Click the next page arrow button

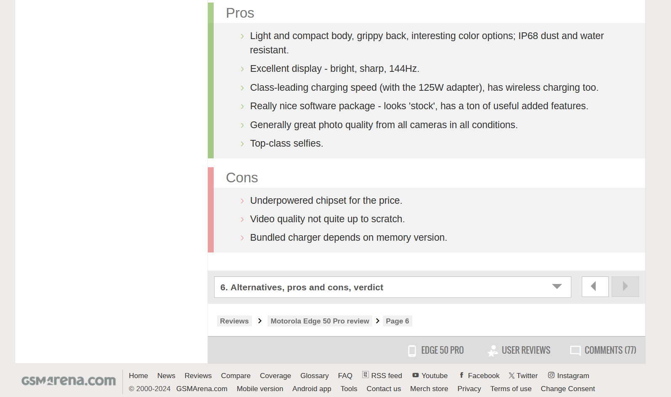pos(625,287)
